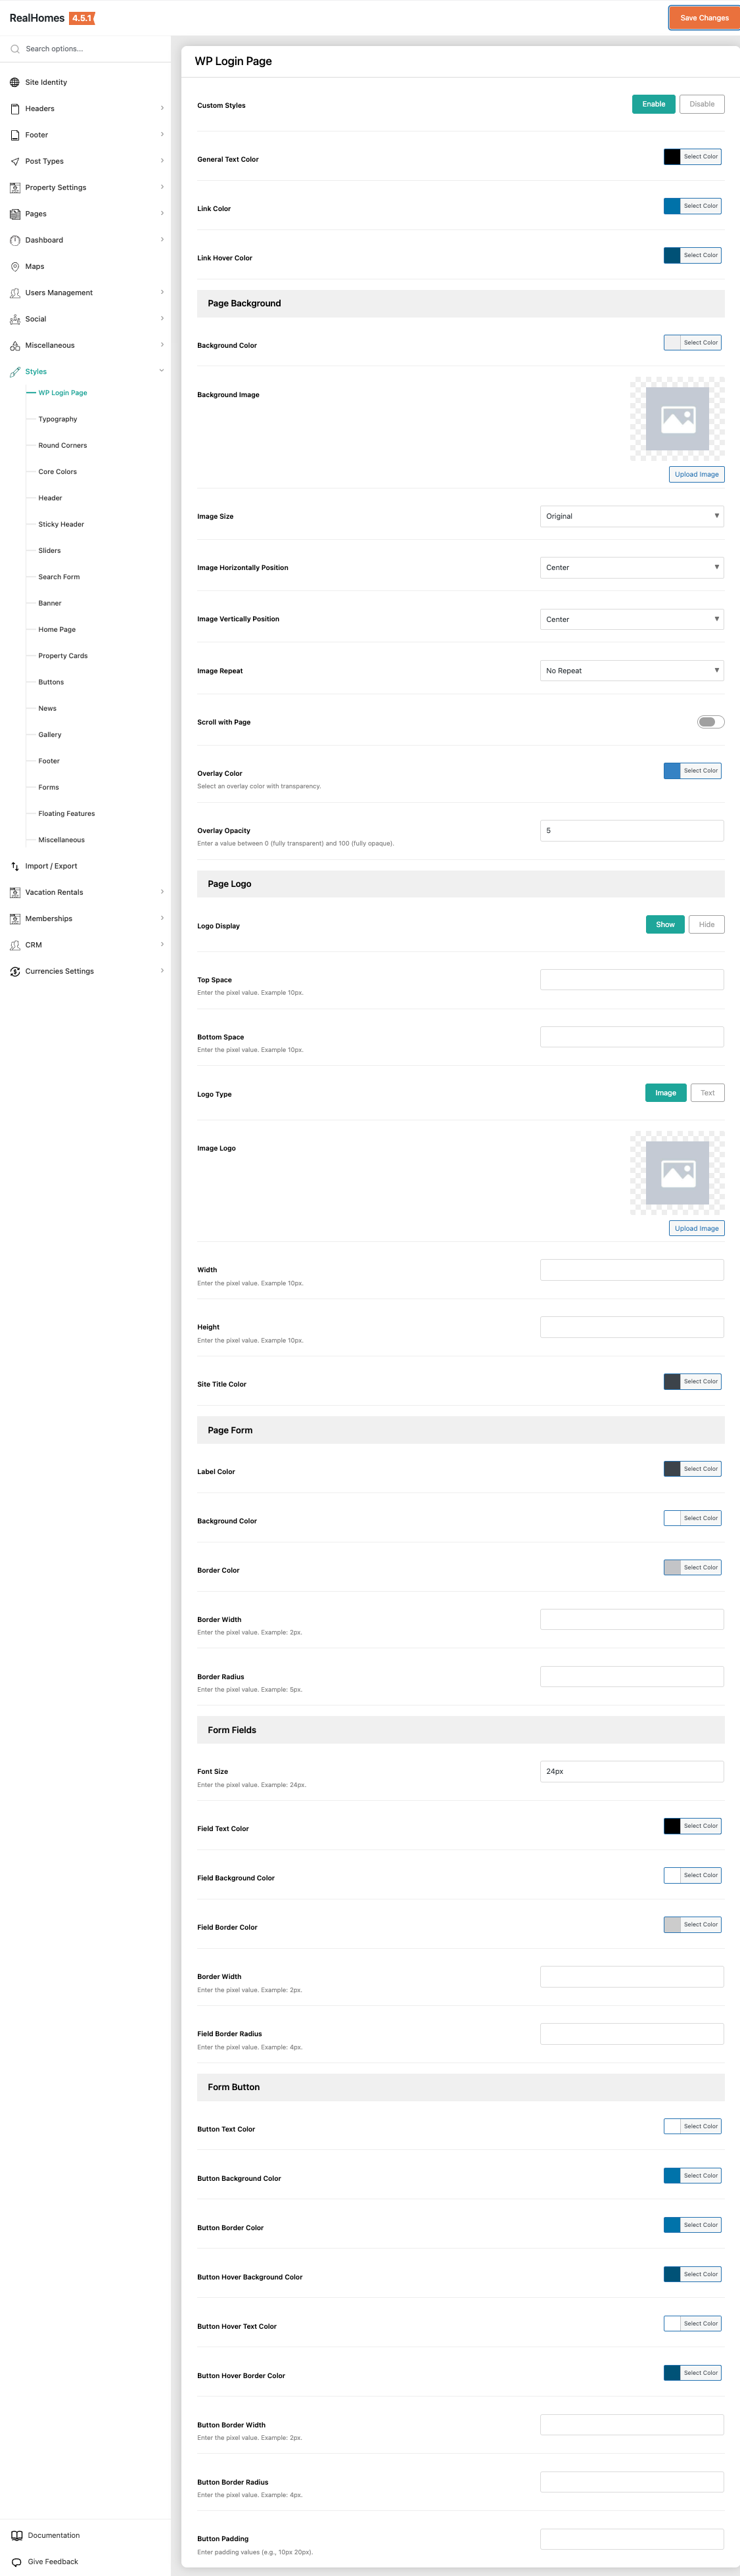Toggle the Scroll with Page switch

coord(710,722)
